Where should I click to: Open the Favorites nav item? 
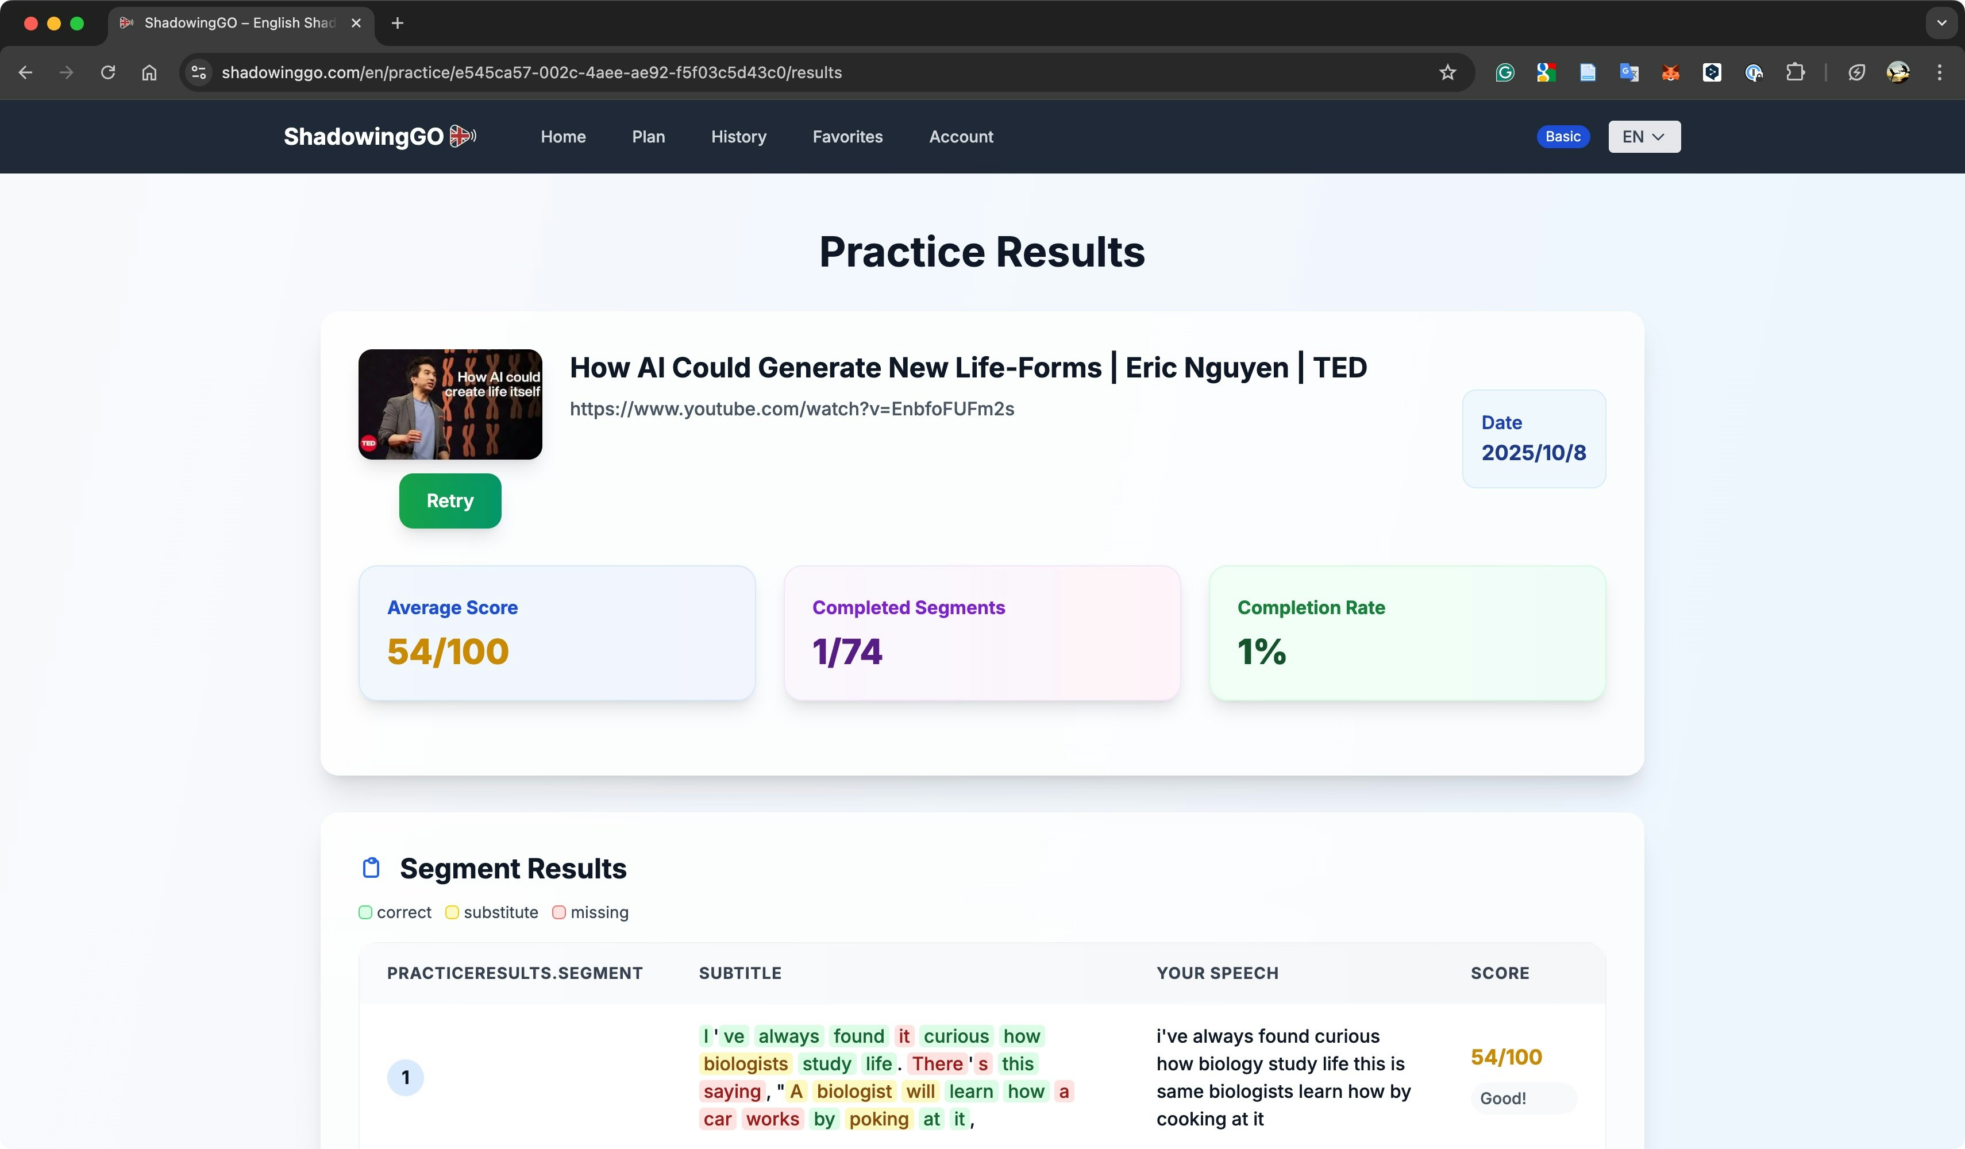847,136
